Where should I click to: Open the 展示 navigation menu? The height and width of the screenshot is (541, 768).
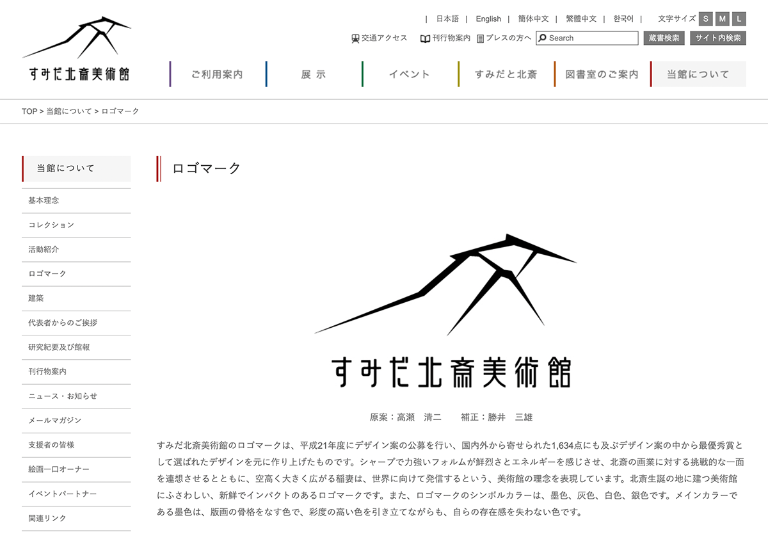tap(314, 74)
